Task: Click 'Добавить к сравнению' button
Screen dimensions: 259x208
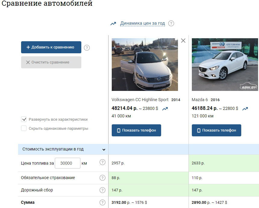Action: point(51,47)
